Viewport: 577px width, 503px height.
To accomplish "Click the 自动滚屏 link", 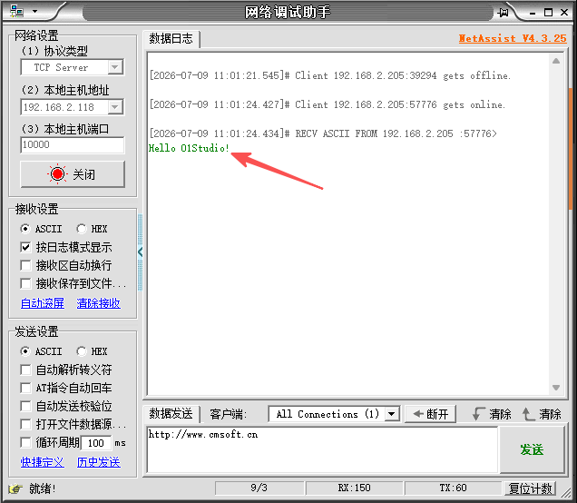I will 43,303.
